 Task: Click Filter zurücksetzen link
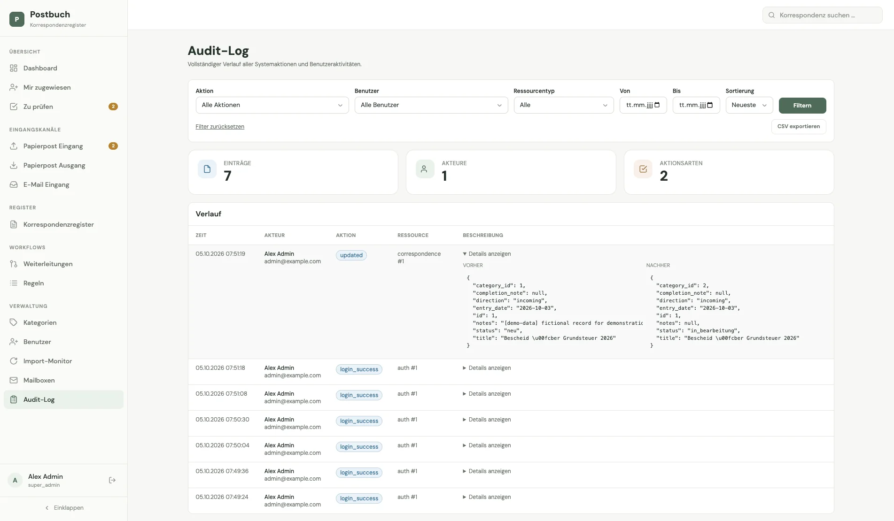(220, 127)
